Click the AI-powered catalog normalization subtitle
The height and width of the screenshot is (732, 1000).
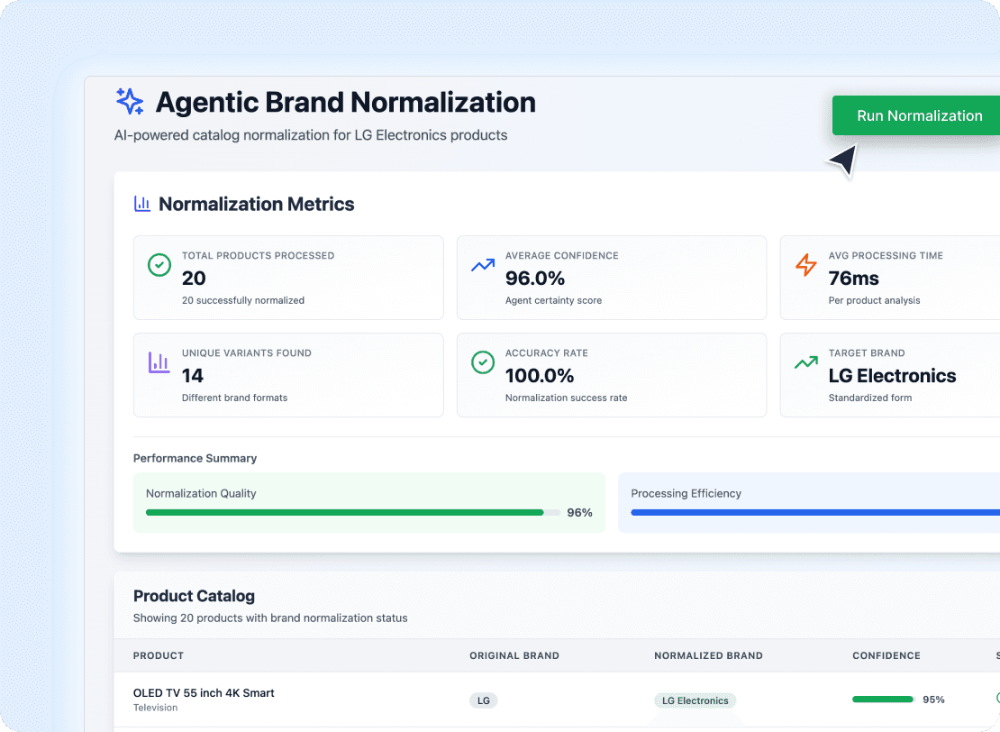[311, 135]
